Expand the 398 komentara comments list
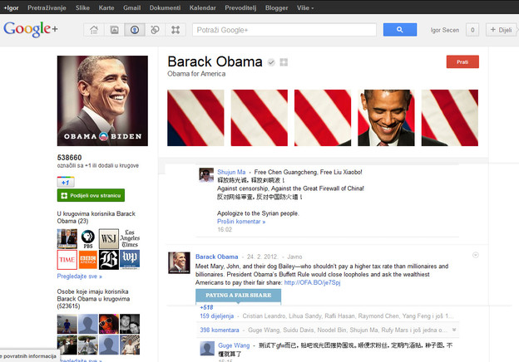 click(216, 330)
